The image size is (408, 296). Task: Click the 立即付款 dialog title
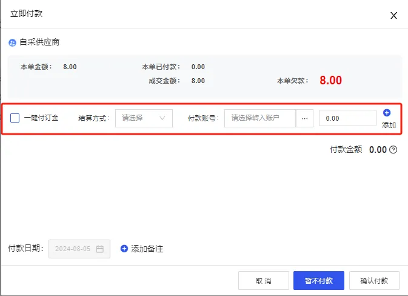tap(27, 13)
